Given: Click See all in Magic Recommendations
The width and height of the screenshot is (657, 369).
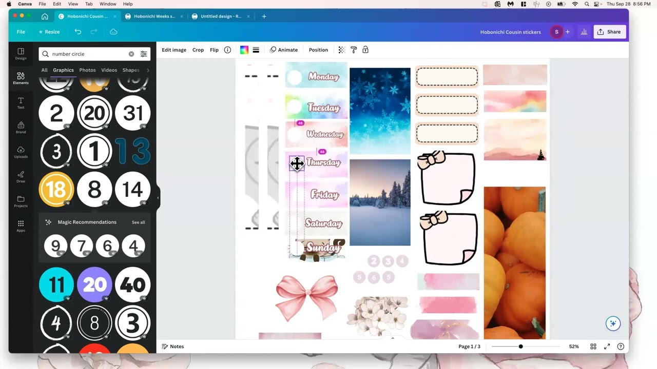Looking at the screenshot, I should pyautogui.click(x=138, y=222).
